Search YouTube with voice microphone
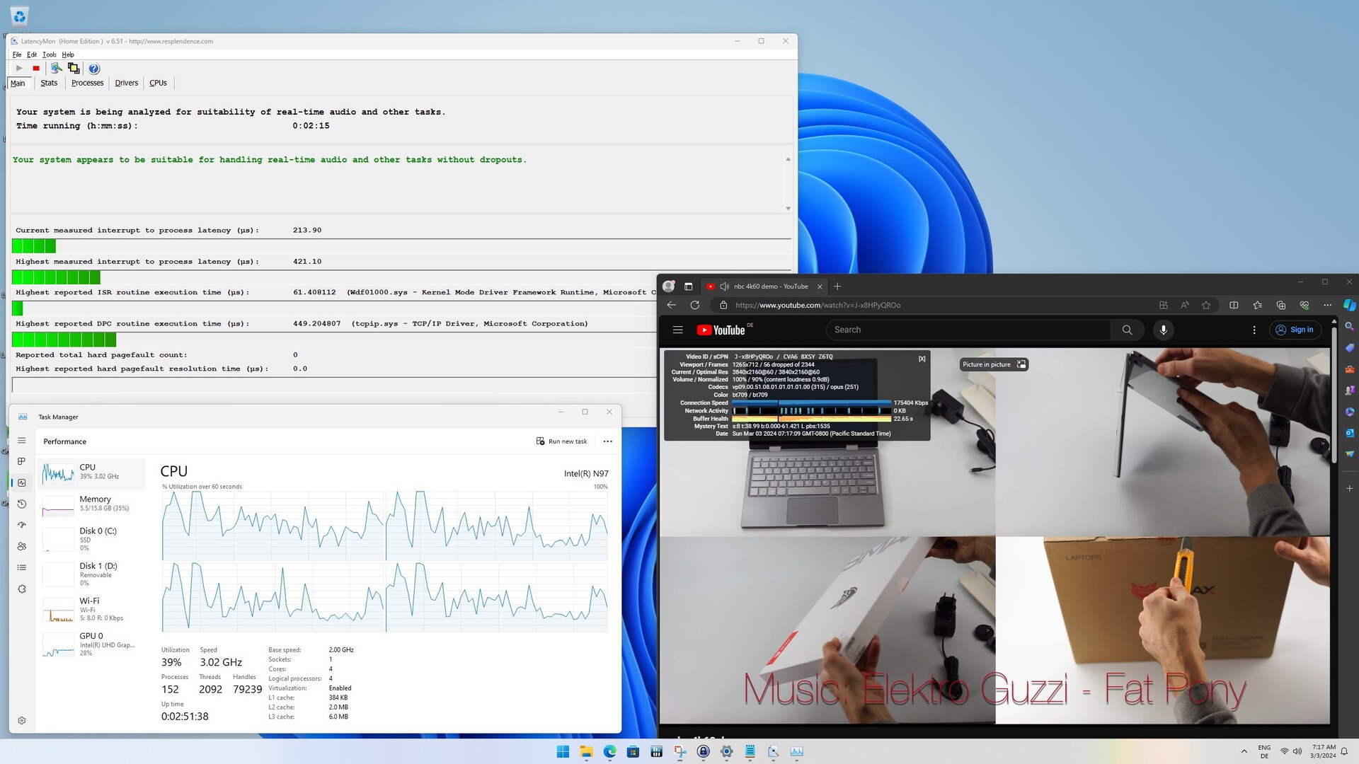This screenshot has width=1359, height=764. point(1163,330)
